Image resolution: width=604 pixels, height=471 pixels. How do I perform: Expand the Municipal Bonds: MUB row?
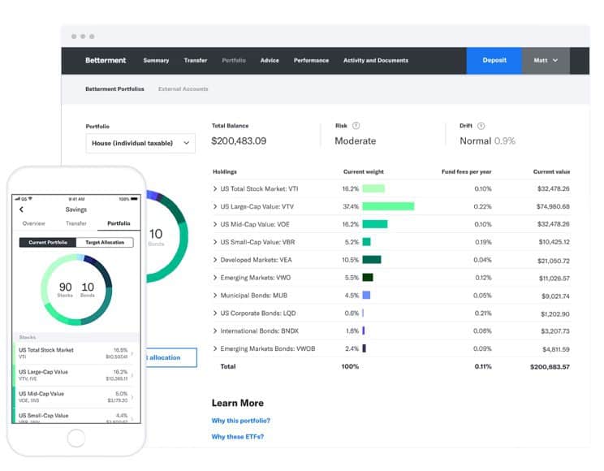tap(215, 296)
